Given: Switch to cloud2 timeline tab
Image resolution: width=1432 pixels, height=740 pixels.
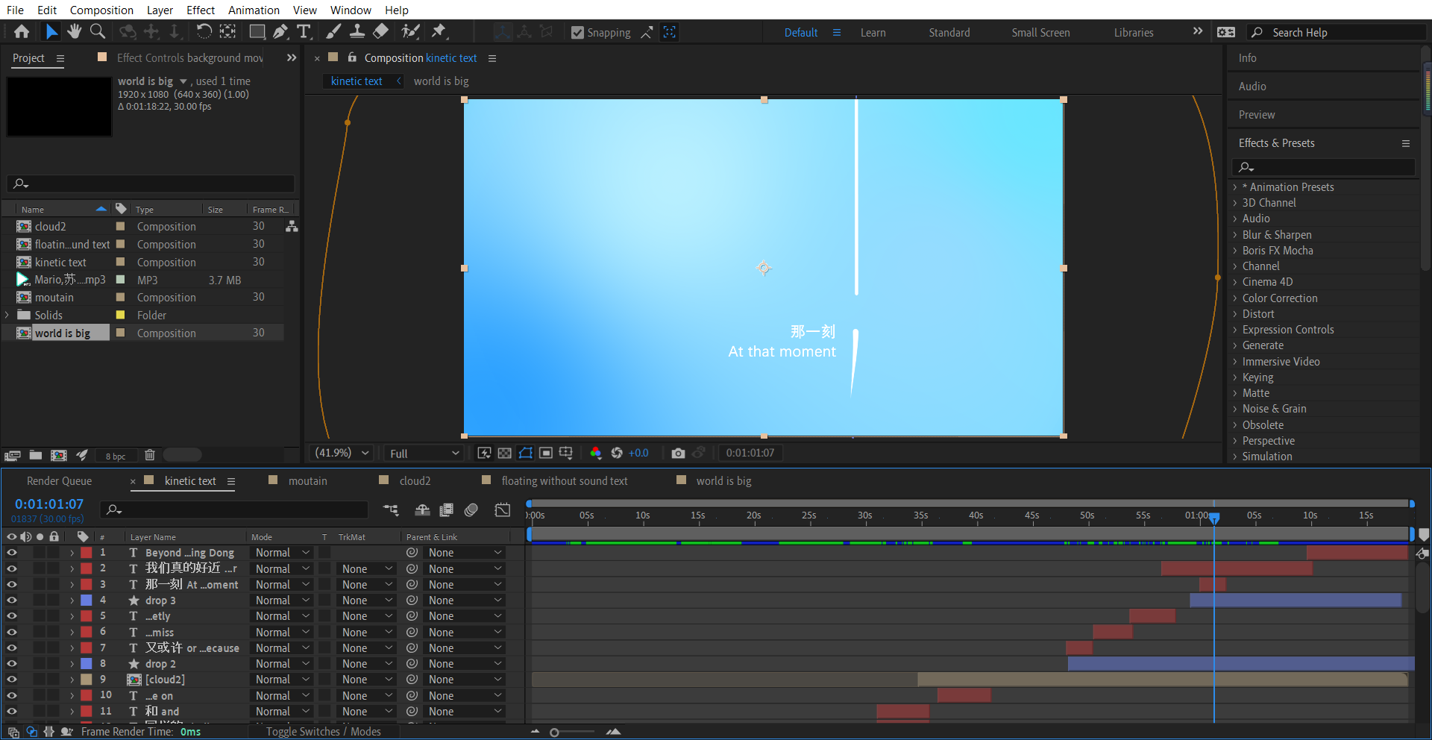Looking at the screenshot, I should [415, 481].
